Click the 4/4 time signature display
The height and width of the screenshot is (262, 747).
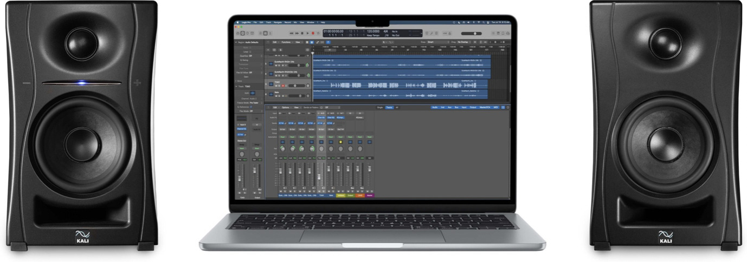386,31
